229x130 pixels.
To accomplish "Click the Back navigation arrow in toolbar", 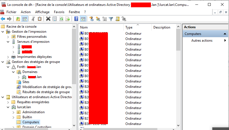I will pos(3,19).
